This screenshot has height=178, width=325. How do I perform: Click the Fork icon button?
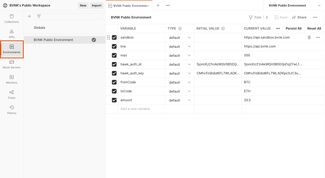[x=255, y=17]
